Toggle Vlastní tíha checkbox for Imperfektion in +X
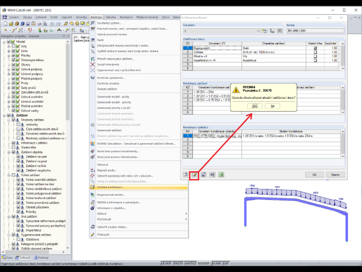 (315, 61)
